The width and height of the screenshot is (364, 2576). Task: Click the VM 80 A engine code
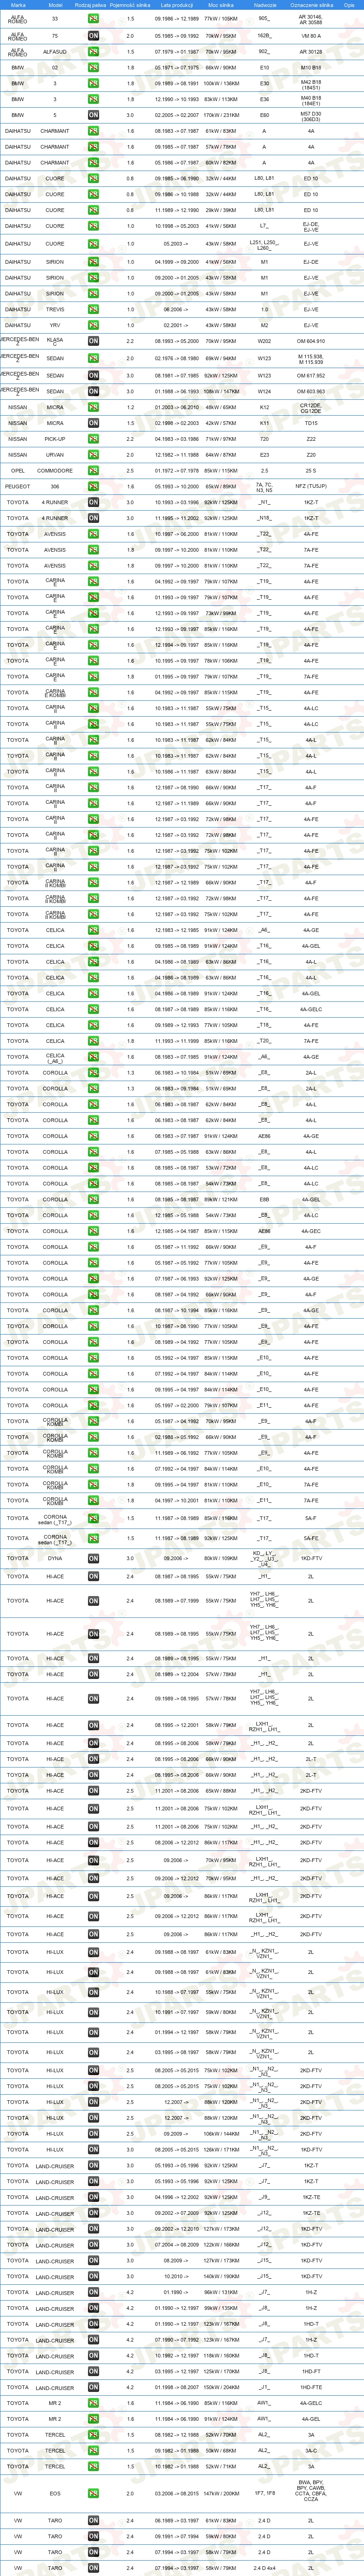311,35
